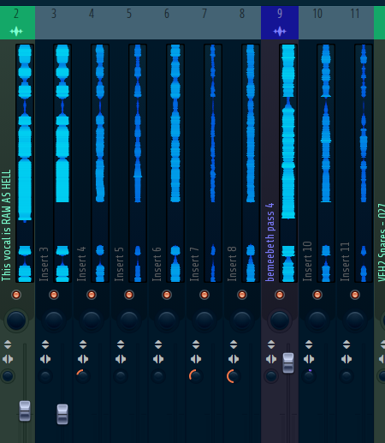Invert polarity on Insert 11
385x443 pixels.
pyautogui.click(x=346, y=344)
